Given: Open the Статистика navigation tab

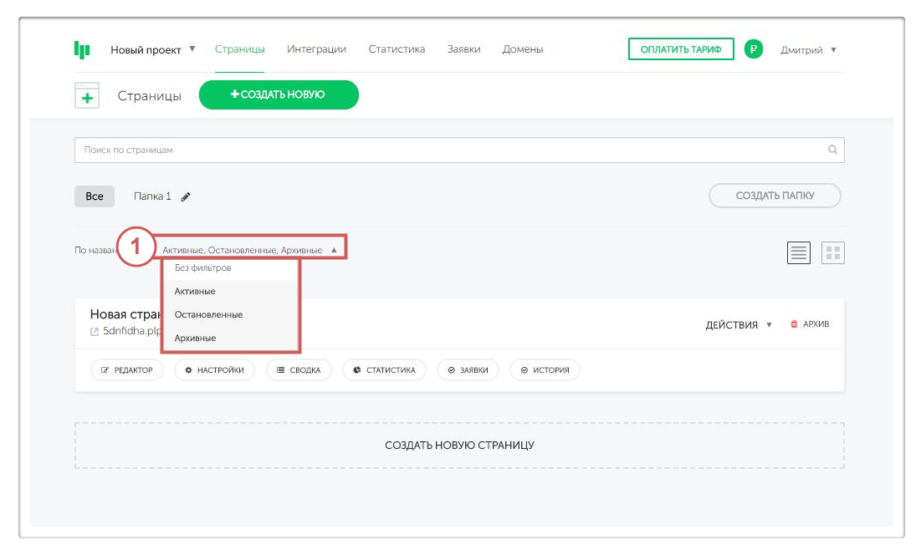Looking at the screenshot, I should [x=397, y=49].
